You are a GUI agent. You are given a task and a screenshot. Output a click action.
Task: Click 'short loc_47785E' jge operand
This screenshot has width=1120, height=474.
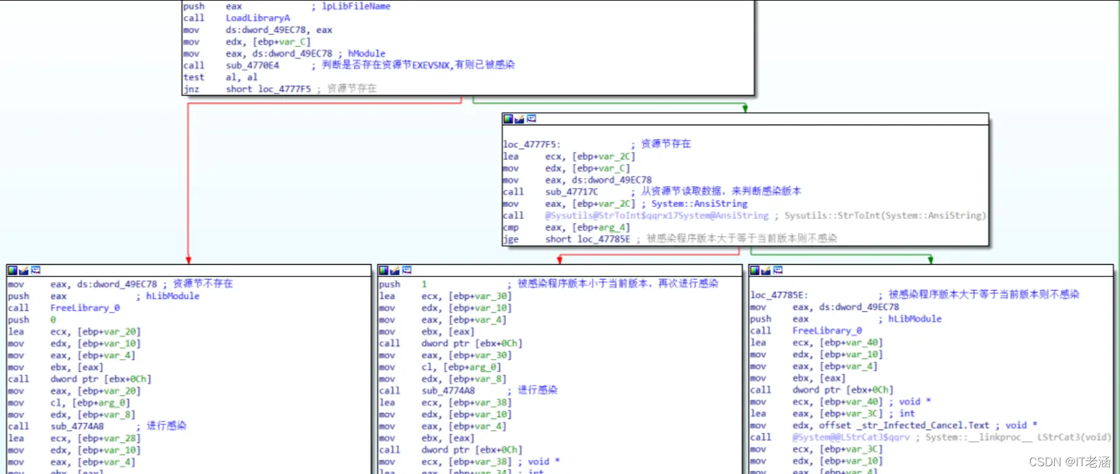click(x=587, y=239)
